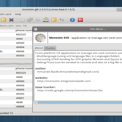Open the Help menu

[x=18, y=14]
